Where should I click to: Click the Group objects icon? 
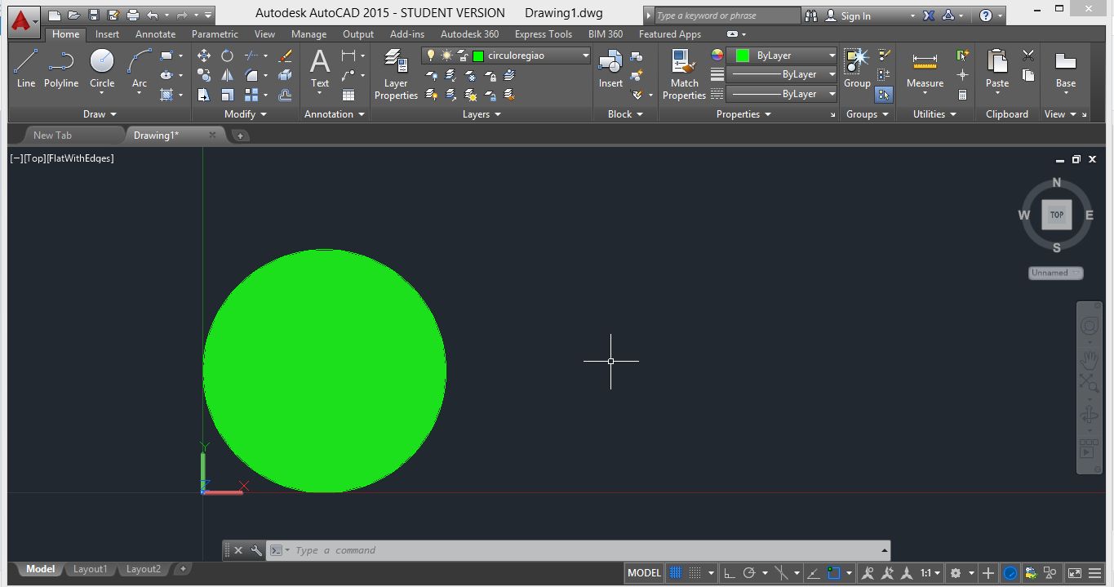pyautogui.click(x=857, y=69)
